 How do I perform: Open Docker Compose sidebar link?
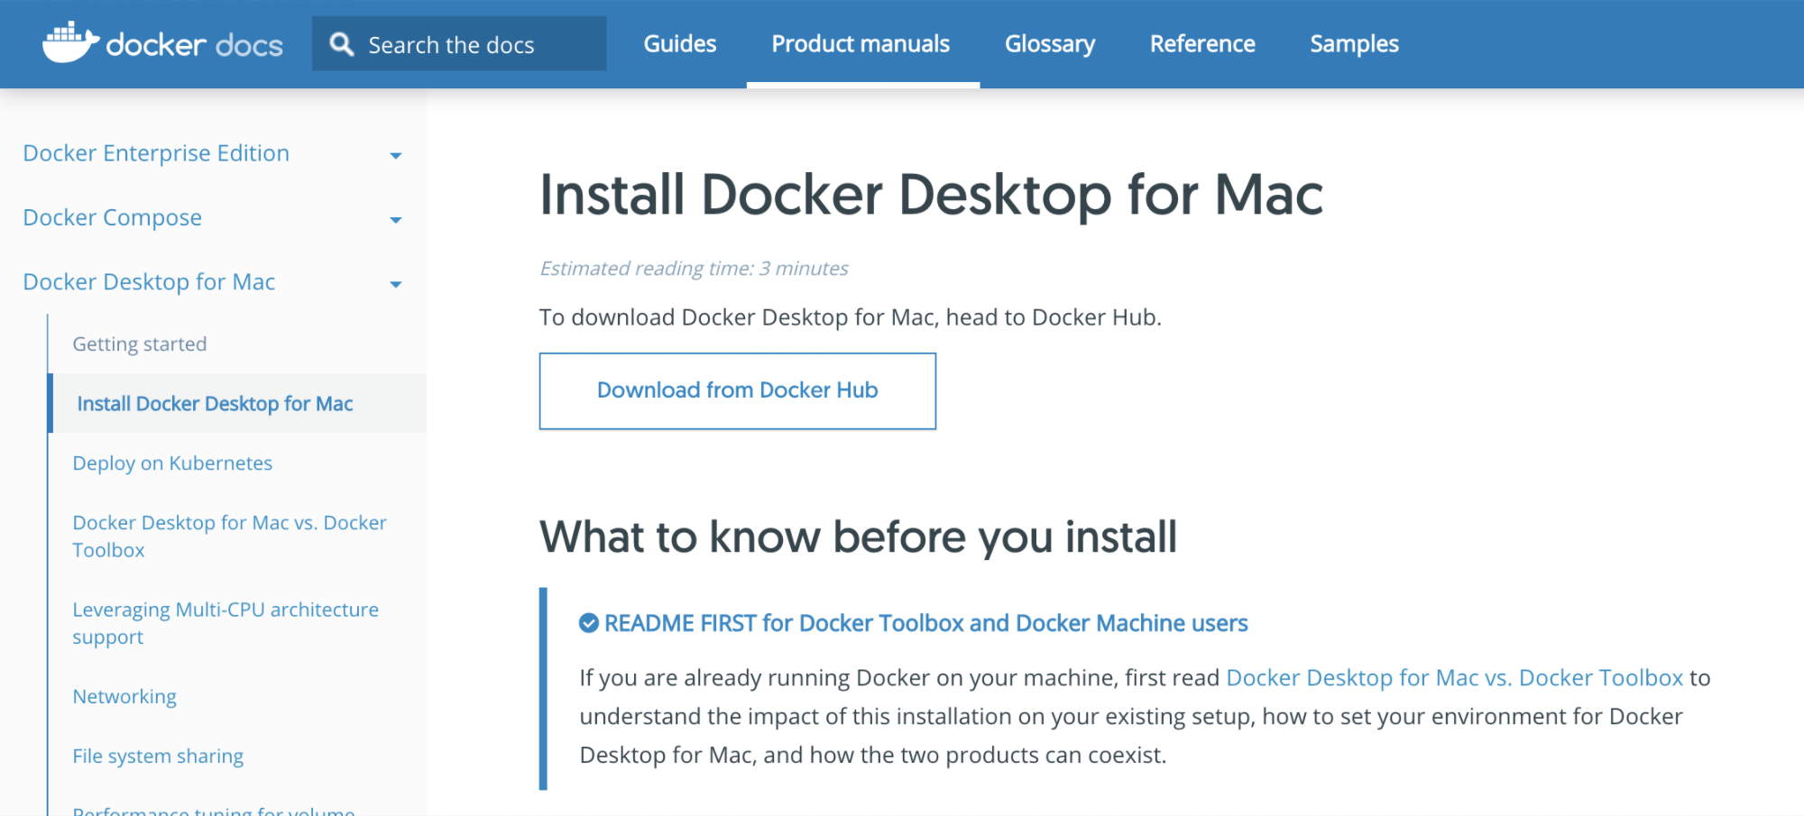pyautogui.click(x=112, y=217)
